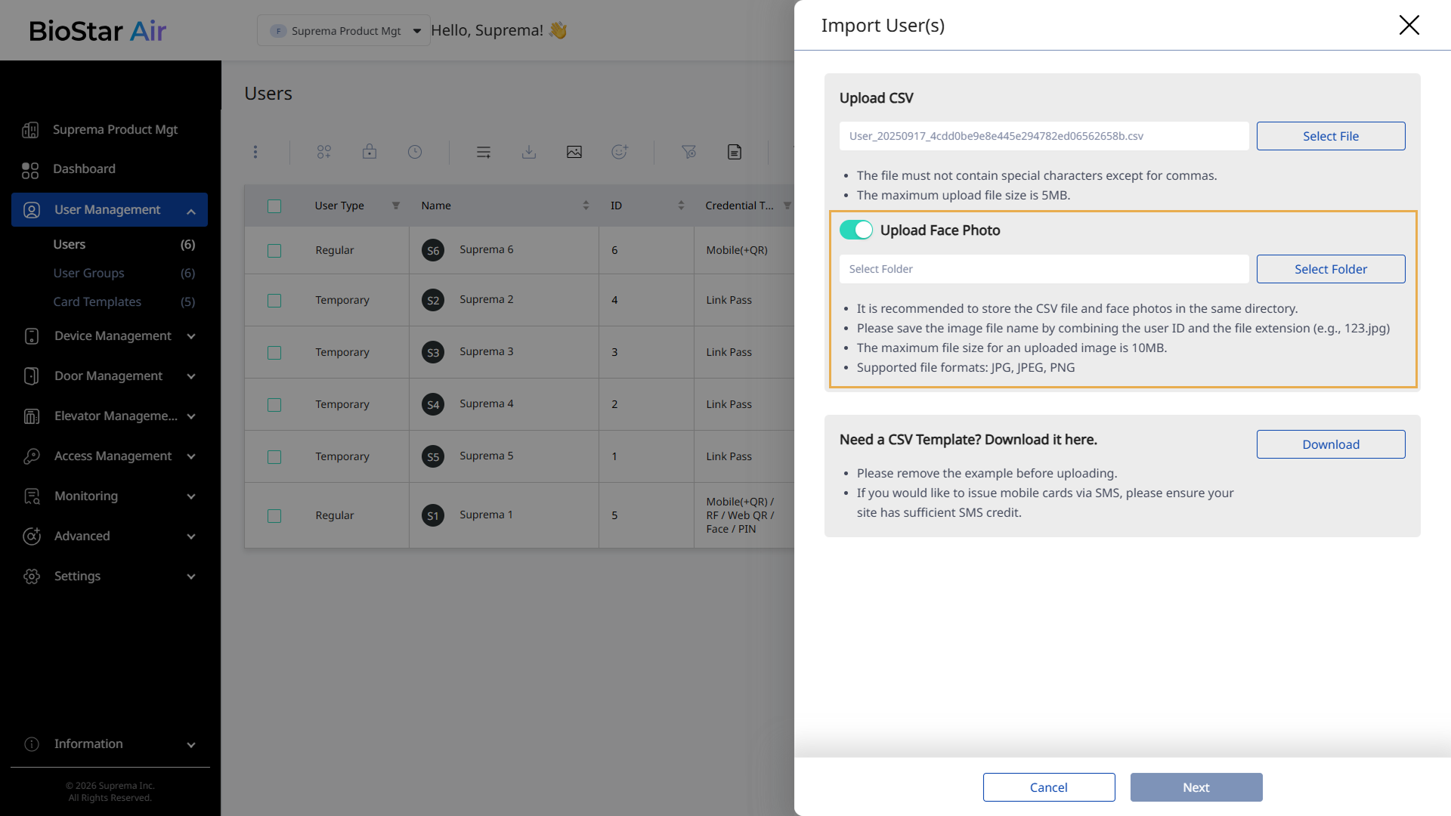Click the document report icon in toolbar

point(735,152)
